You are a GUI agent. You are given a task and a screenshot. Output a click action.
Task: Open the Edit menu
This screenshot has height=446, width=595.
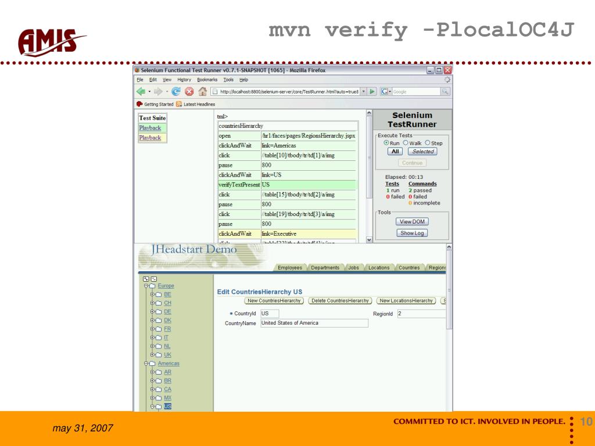[x=153, y=80]
